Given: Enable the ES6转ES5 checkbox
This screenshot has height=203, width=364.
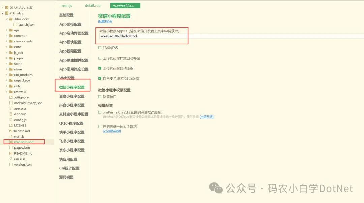Looking at the screenshot, I should tap(100, 48).
